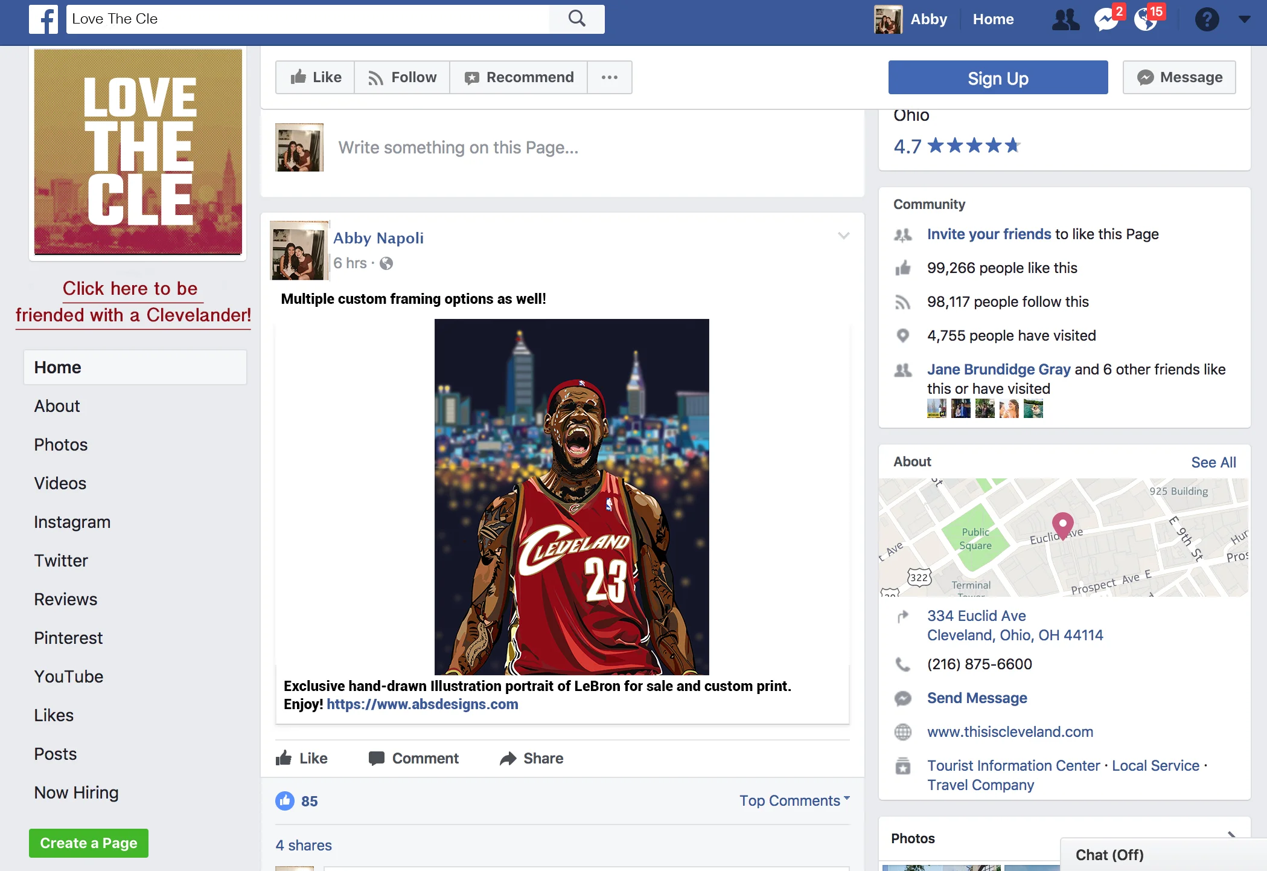Open the absdesigns.com link
Screen dimensions: 1267x871
click(422, 704)
